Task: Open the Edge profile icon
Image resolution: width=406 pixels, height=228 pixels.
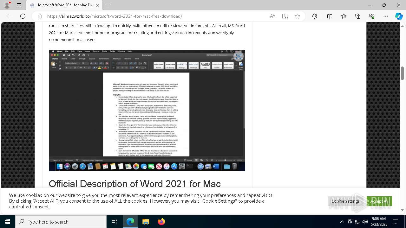Action: point(7,5)
